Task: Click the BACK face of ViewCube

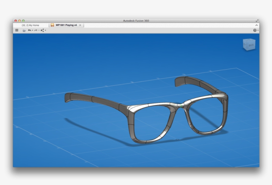Action: 251,45
